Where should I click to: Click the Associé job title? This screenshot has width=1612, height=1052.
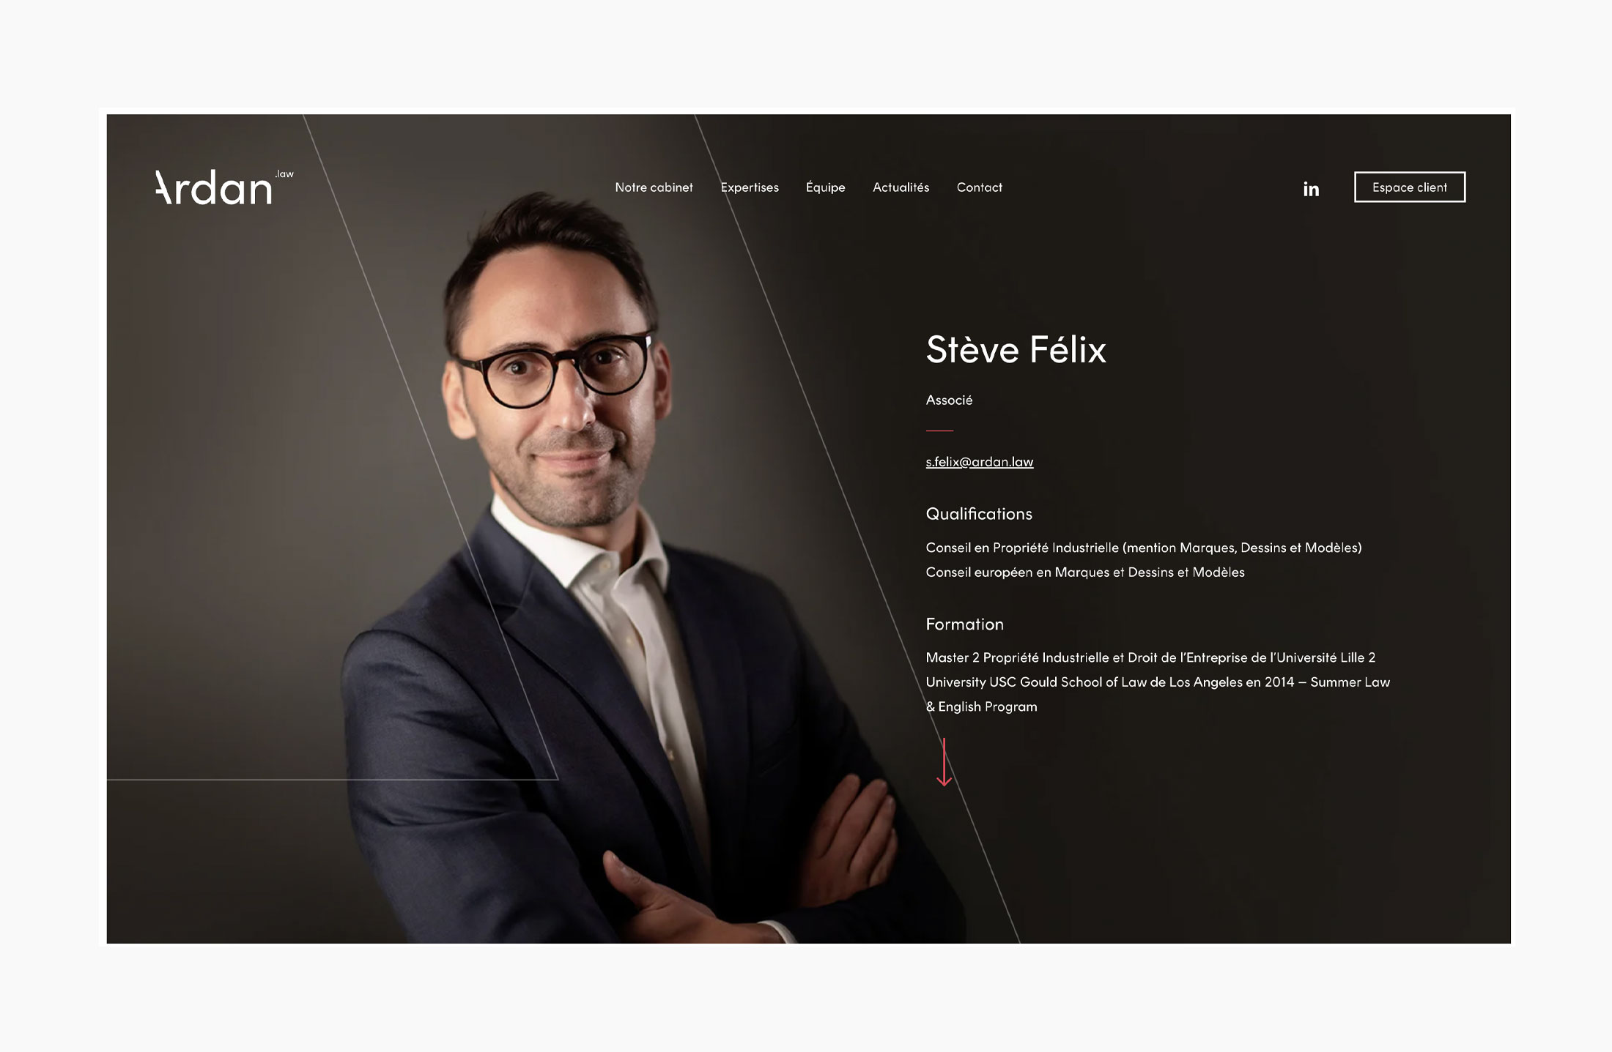(x=949, y=400)
